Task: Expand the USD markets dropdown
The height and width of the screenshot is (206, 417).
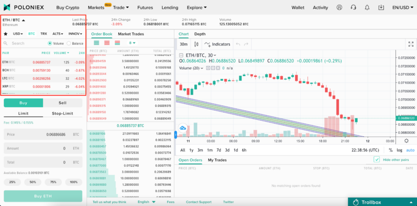Action: pyautogui.click(x=18, y=34)
